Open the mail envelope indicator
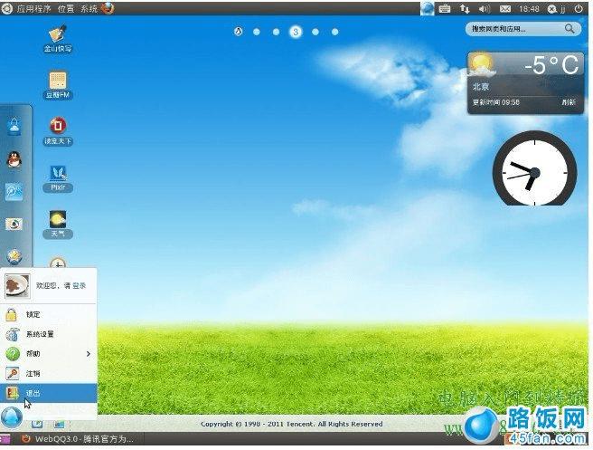The height and width of the screenshot is (450, 593). click(505, 9)
